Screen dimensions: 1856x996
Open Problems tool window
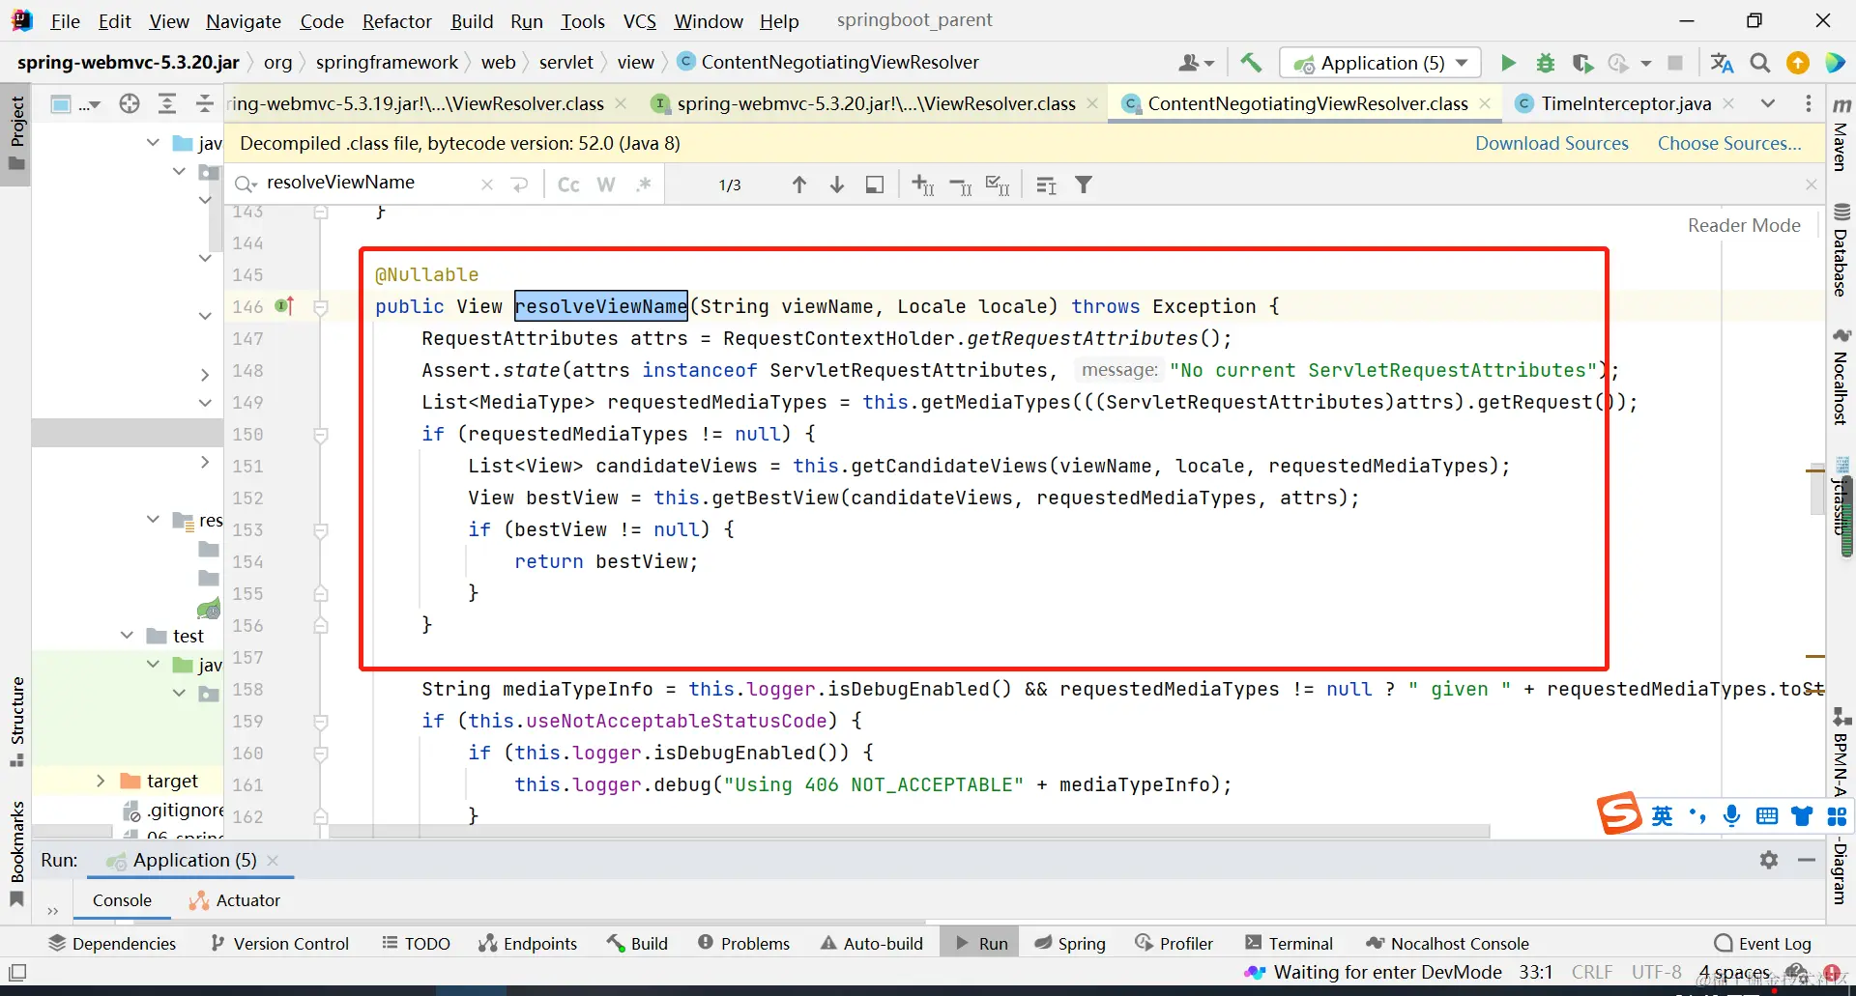(743, 944)
